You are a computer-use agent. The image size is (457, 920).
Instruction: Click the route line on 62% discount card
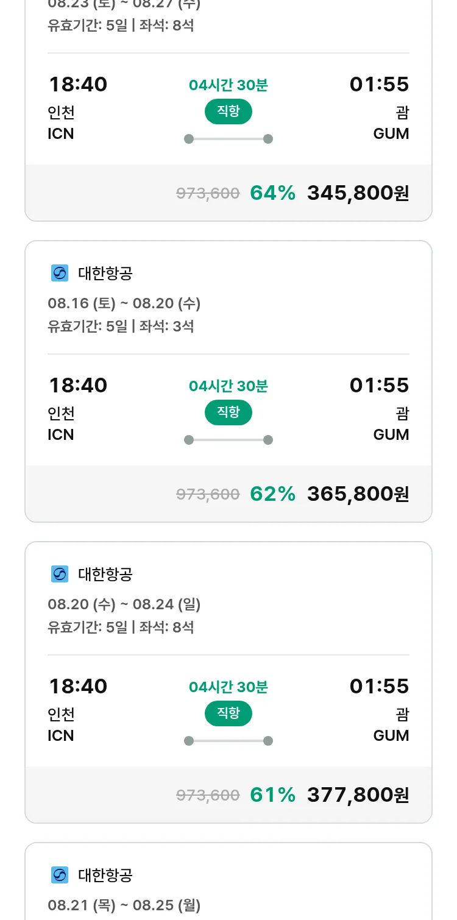(x=228, y=440)
